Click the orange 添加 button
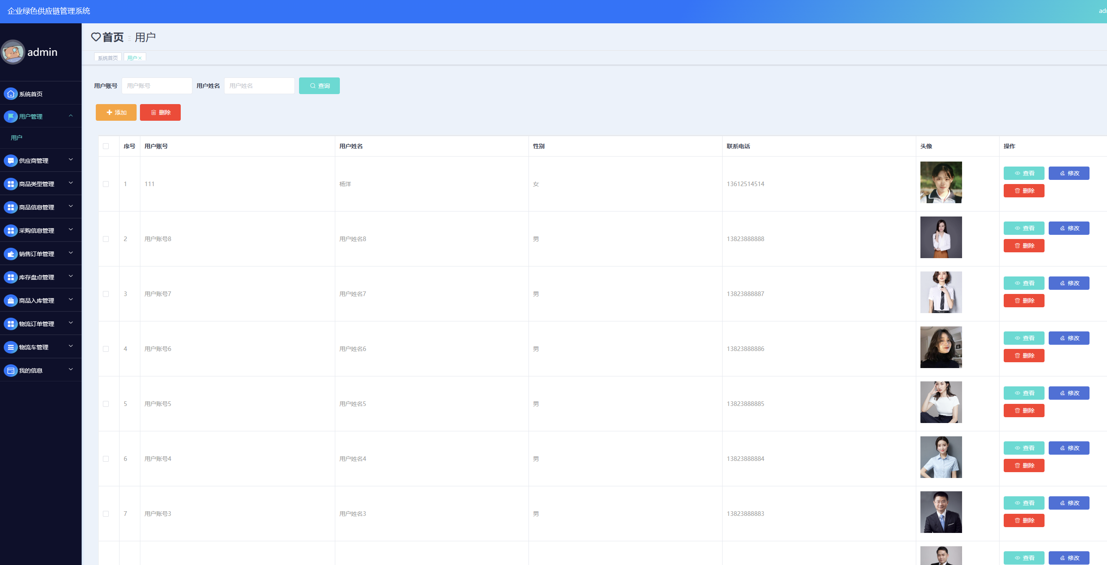This screenshot has width=1107, height=565. (116, 112)
